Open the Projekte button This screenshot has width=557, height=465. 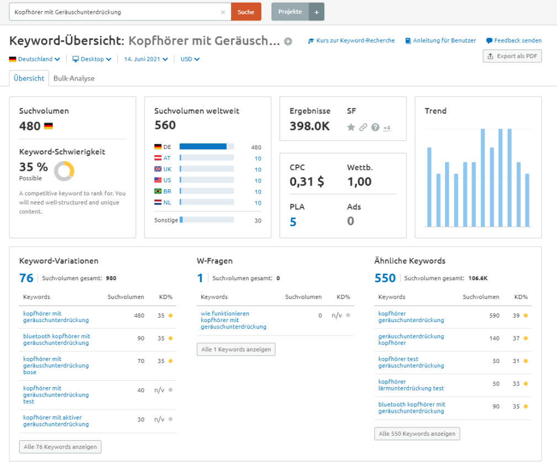(x=290, y=12)
